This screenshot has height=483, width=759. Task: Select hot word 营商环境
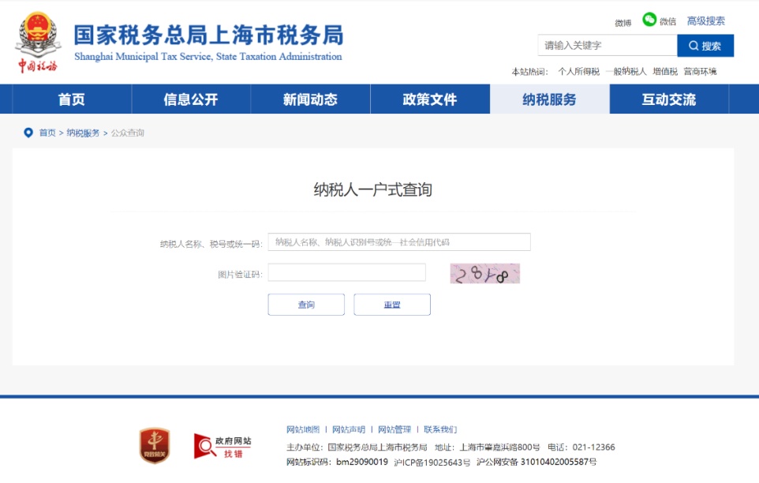(700, 72)
